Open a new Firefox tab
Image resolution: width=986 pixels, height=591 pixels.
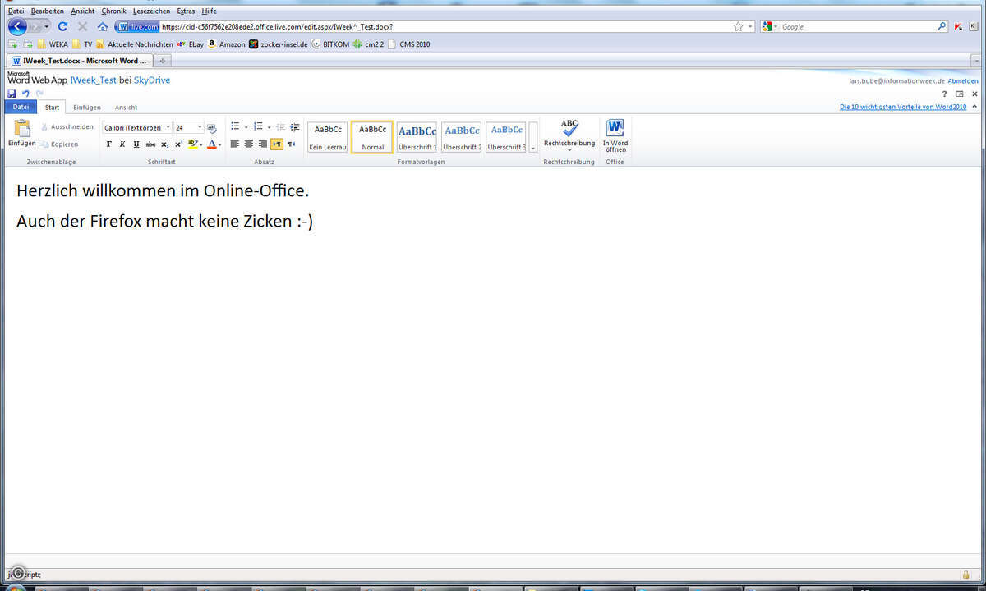[x=162, y=61]
